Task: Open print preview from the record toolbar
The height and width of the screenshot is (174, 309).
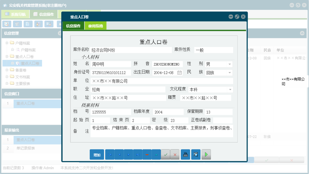Action: click(x=196, y=154)
